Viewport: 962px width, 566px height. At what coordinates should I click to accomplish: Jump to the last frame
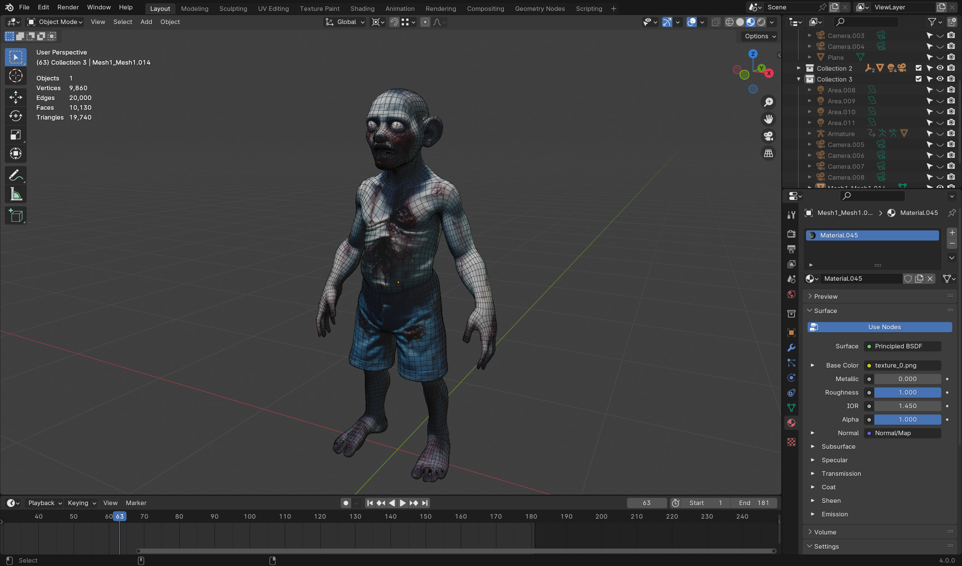pos(425,503)
